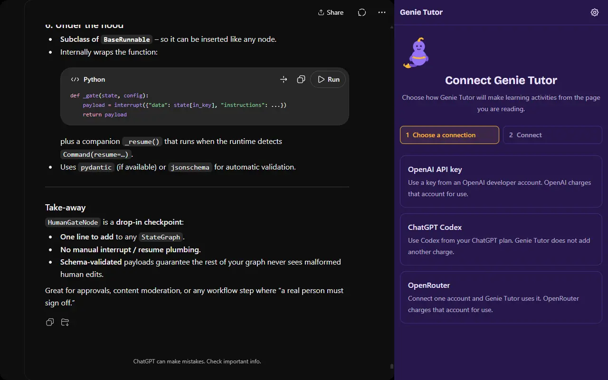The image size is (608, 380).
Task: Copy the Python code block
Action: pyautogui.click(x=301, y=79)
